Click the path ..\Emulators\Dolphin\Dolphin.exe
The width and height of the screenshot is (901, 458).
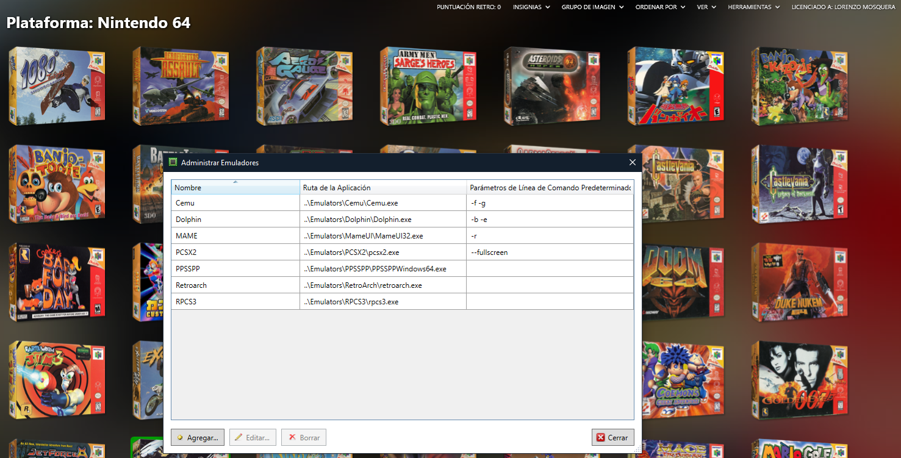[x=357, y=220]
